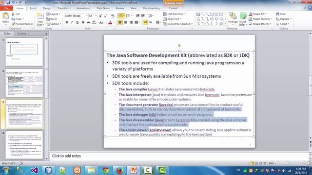Click the New Slide icon
Viewport: 312px width, 175px height.
click(40, 16)
